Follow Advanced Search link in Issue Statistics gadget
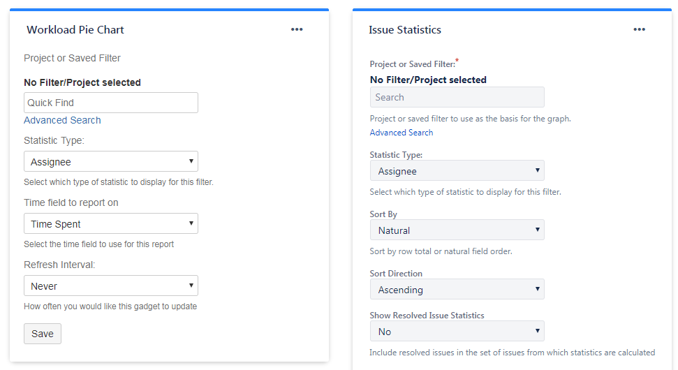Image resolution: width=678 pixels, height=370 pixels. (401, 133)
